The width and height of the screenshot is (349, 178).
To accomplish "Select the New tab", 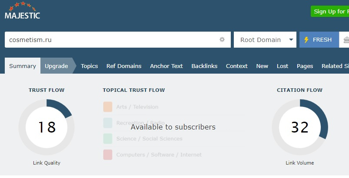I will tap(262, 66).
